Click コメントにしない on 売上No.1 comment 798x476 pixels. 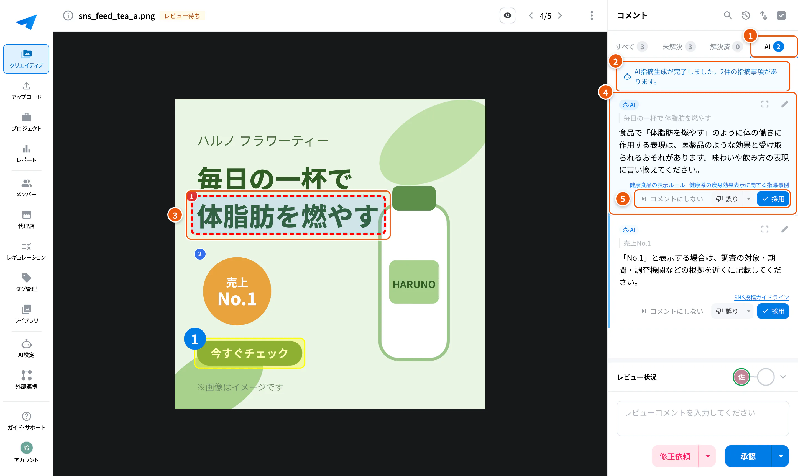click(672, 311)
